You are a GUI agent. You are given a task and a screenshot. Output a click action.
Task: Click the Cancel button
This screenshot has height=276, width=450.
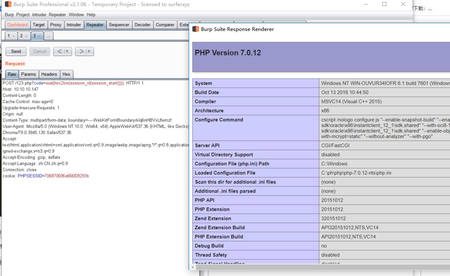(x=40, y=51)
